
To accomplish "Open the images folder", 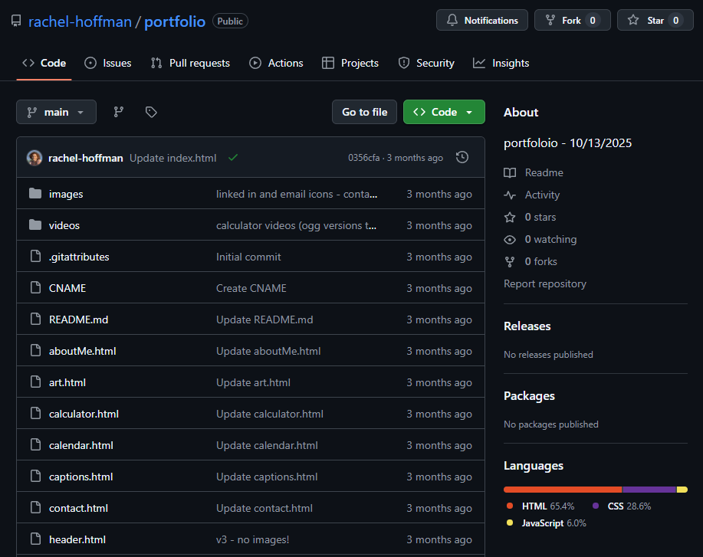I will click(66, 194).
